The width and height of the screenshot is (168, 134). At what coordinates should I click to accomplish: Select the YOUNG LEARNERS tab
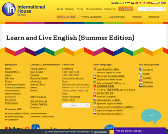coord(91,17)
